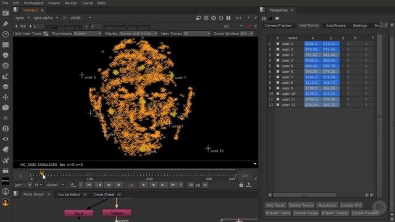Toggle enable checkbox for user 2 track

[x=278, y=49]
